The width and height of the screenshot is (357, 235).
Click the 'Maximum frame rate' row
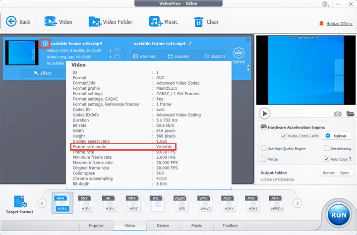[125, 163]
